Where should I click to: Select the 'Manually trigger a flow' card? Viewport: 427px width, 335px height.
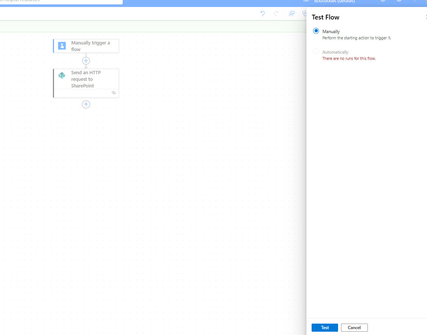tap(90, 46)
